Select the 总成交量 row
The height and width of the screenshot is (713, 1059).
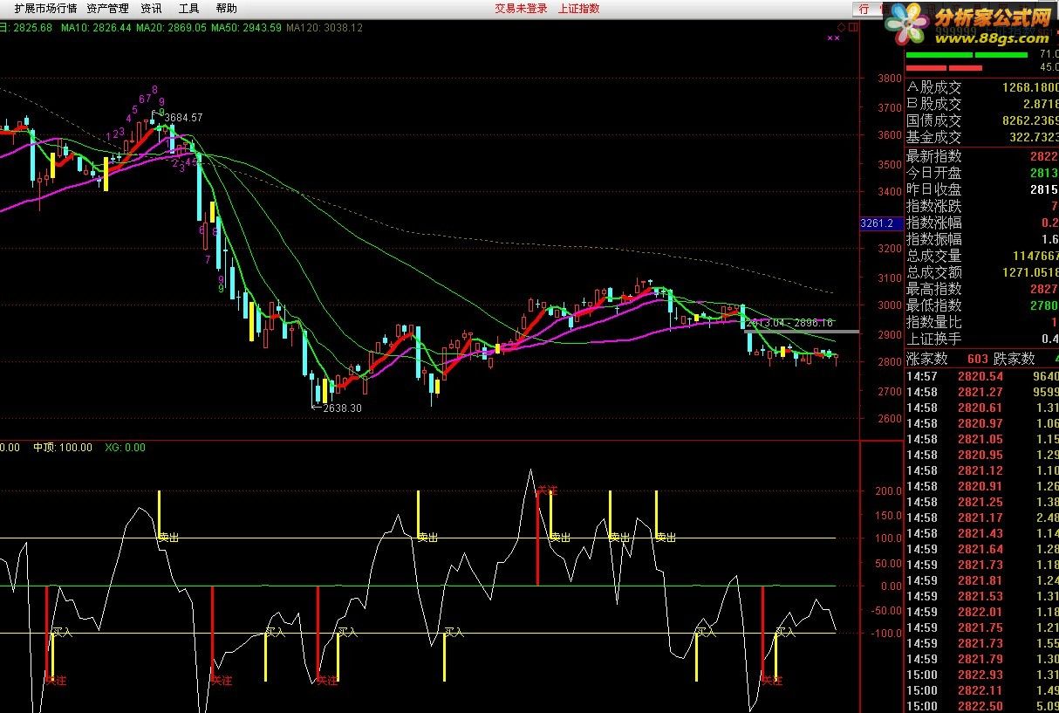point(981,256)
